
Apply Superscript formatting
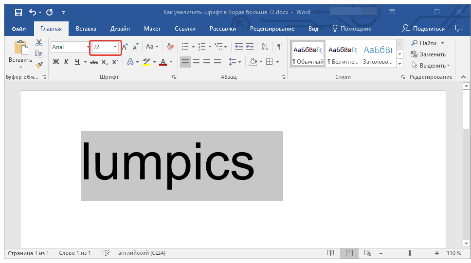115,62
